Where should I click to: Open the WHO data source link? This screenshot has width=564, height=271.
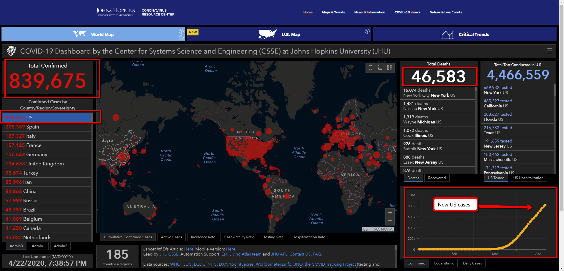(x=175, y=264)
